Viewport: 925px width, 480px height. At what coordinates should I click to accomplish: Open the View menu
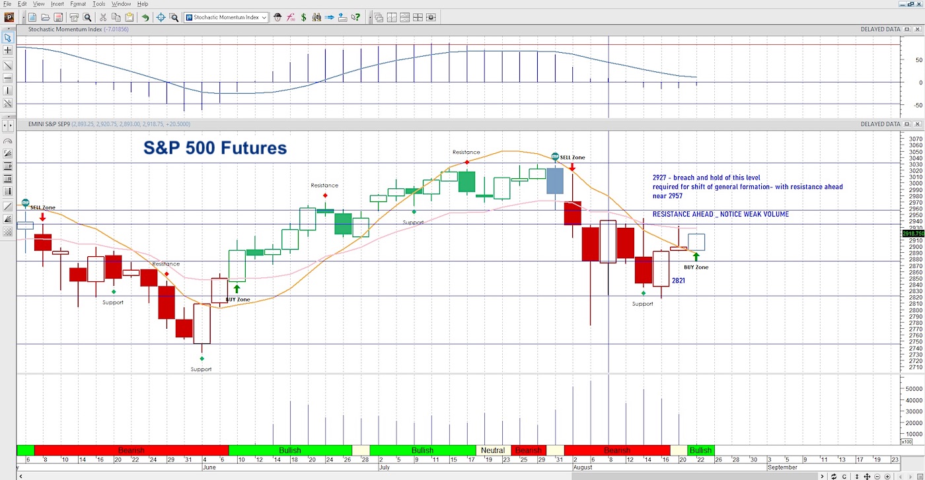pyautogui.click(x=38, y=4)
